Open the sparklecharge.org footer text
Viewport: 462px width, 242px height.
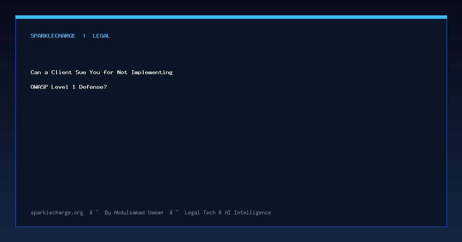click(57, 212)
